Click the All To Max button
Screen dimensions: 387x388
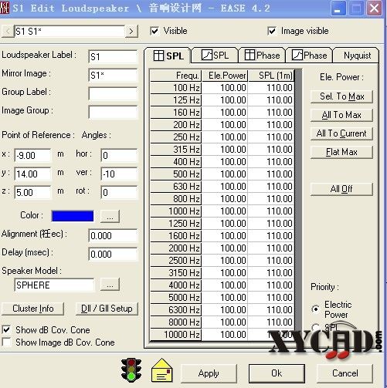click(341, 115)
